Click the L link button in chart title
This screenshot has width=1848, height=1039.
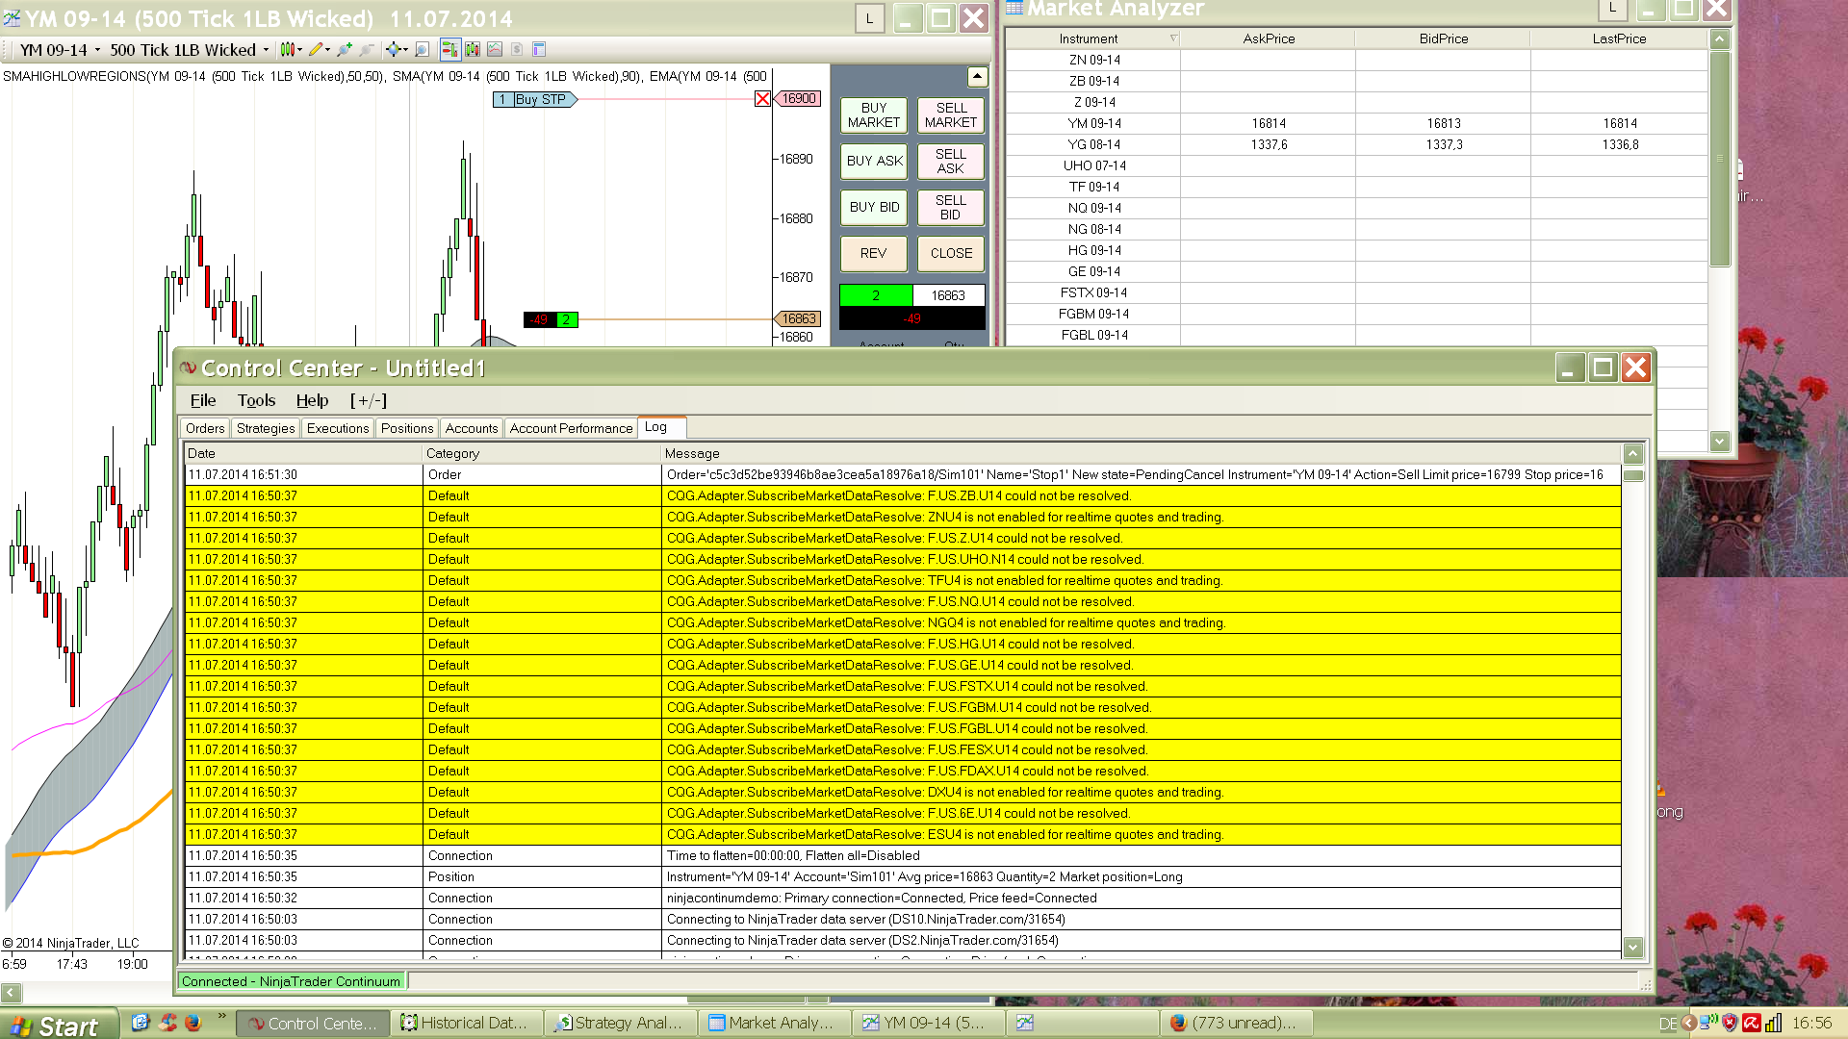(x=869, y=18)
